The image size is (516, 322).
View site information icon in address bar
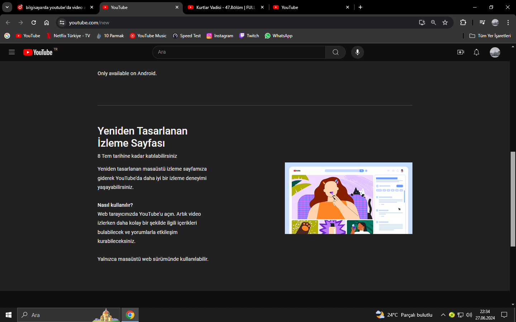(62, 23)
